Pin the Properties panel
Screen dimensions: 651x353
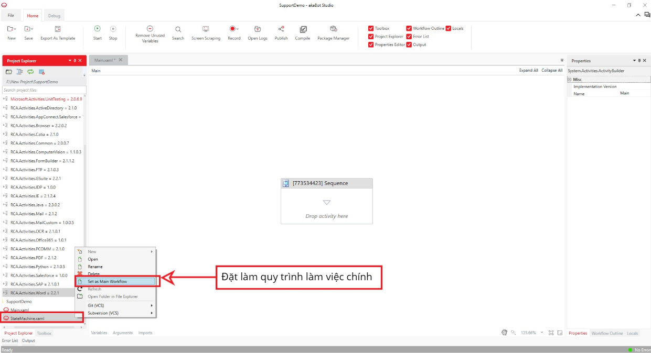pyautogui.click(x=639, y=61)
